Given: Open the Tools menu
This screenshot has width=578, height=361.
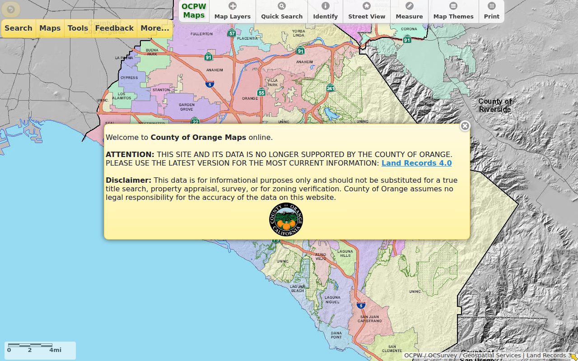Looking at the screenshot, I should pyautogui.click(x=78, y=28).
